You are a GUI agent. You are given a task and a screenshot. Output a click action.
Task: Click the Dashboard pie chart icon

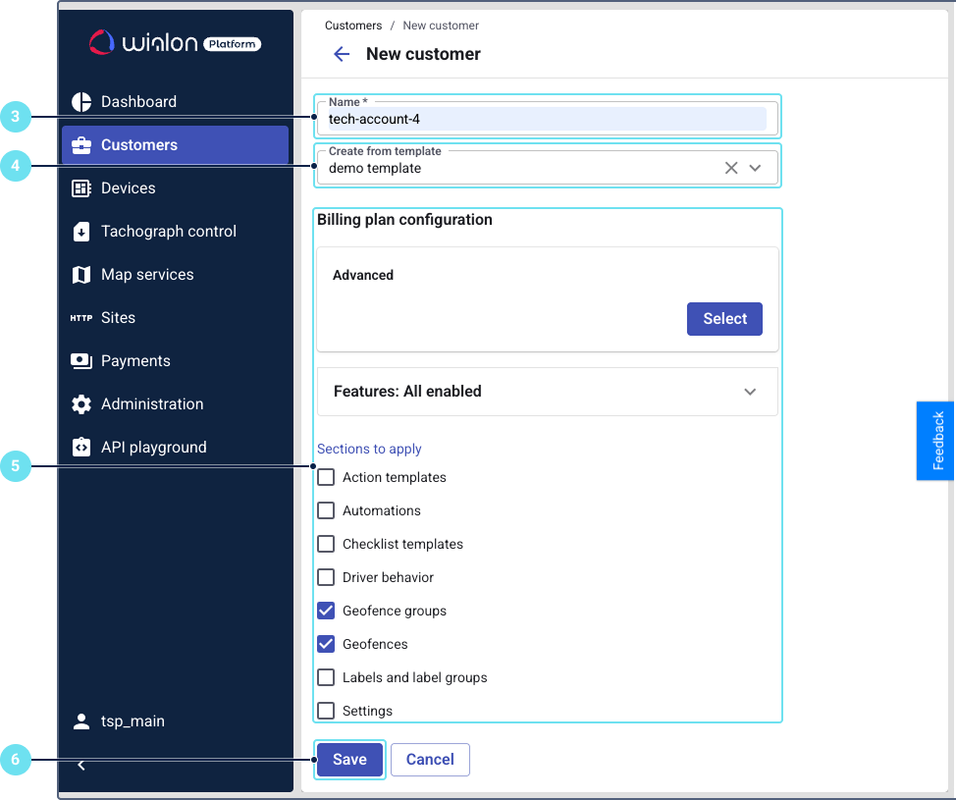(x=81, y=102)
